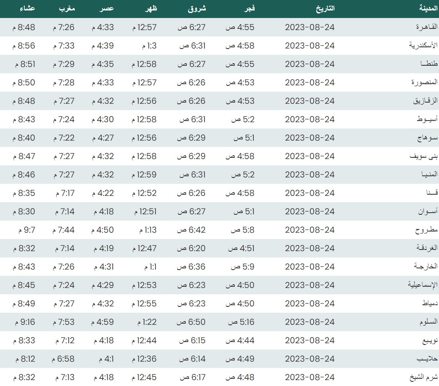
Task: Select the ظهر column header
Action: coord(150,8)
